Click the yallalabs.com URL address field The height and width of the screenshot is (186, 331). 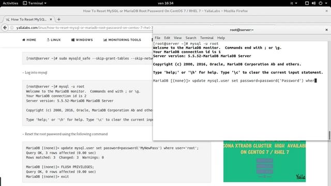pyautogui.click(x=84, y=27)
